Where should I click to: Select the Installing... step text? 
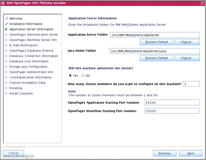pos(17,88)
